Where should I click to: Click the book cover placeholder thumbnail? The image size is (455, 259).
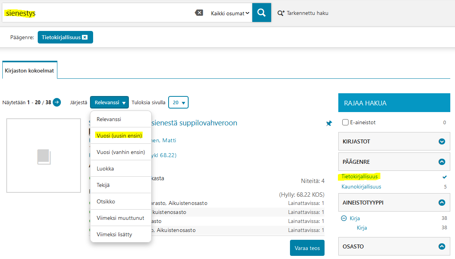point(44,156)
